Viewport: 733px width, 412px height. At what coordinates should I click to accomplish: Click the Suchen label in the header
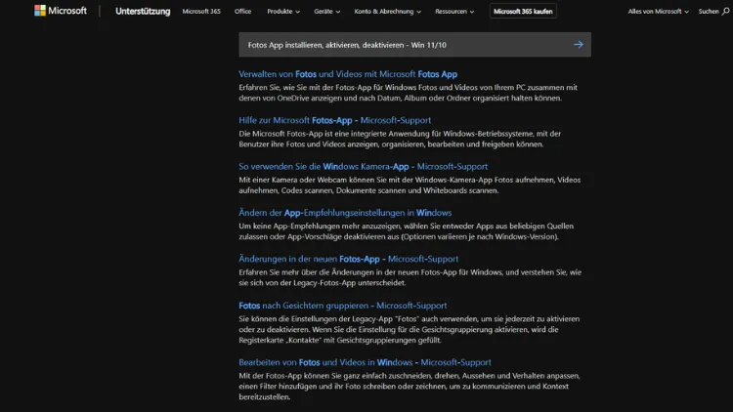709,11
